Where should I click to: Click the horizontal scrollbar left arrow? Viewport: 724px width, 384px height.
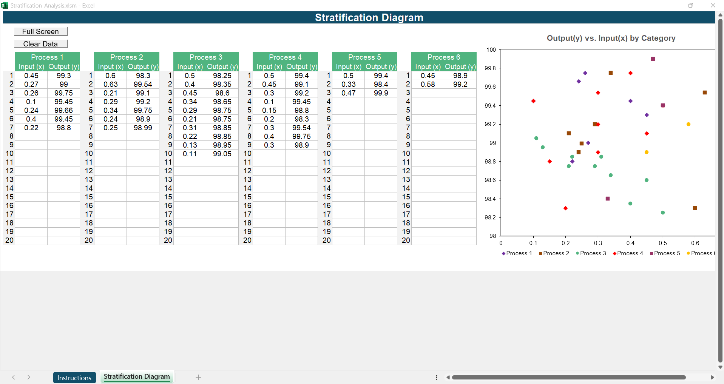pyautogui.click(x=448, y=378)
